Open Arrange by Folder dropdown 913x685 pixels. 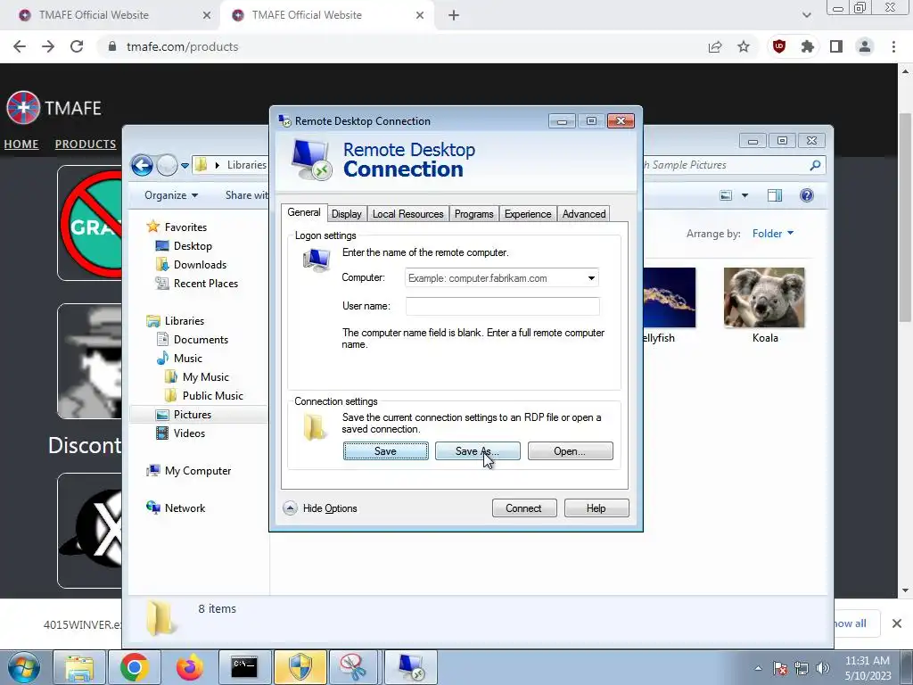pyautogui.click(x=773, y=234)
